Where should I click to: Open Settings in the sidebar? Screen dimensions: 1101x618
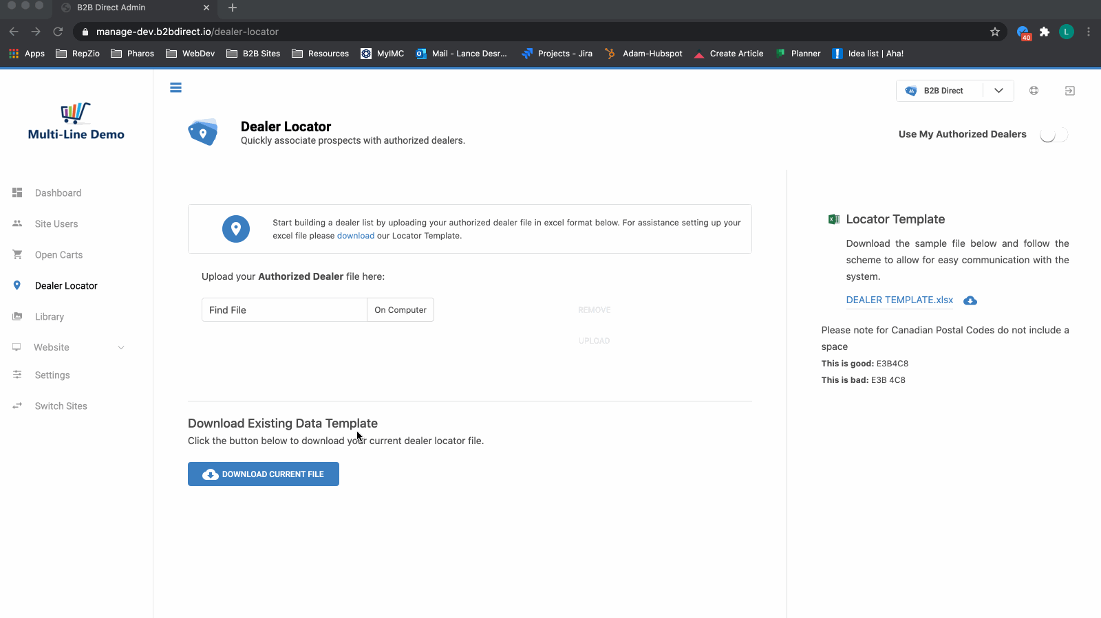pyautogui.click(x=52, y=375)
